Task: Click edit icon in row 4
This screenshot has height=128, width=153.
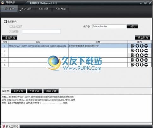Action: pos(132,60)
